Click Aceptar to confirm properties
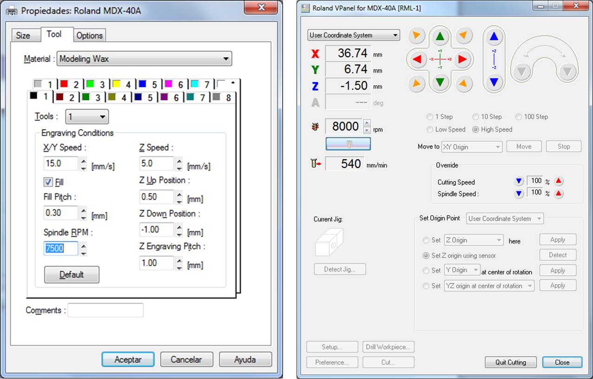Screen dimensions: 593x379 coord(128,359)
